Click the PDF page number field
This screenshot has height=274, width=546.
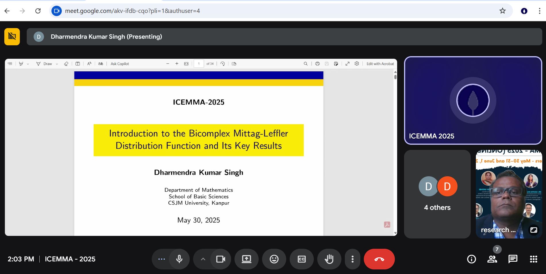tap(199, 64)
